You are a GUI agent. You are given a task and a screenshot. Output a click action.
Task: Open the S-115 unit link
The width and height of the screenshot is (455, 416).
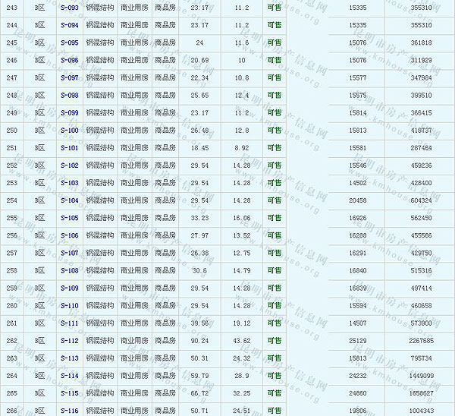tap(69, 393)
